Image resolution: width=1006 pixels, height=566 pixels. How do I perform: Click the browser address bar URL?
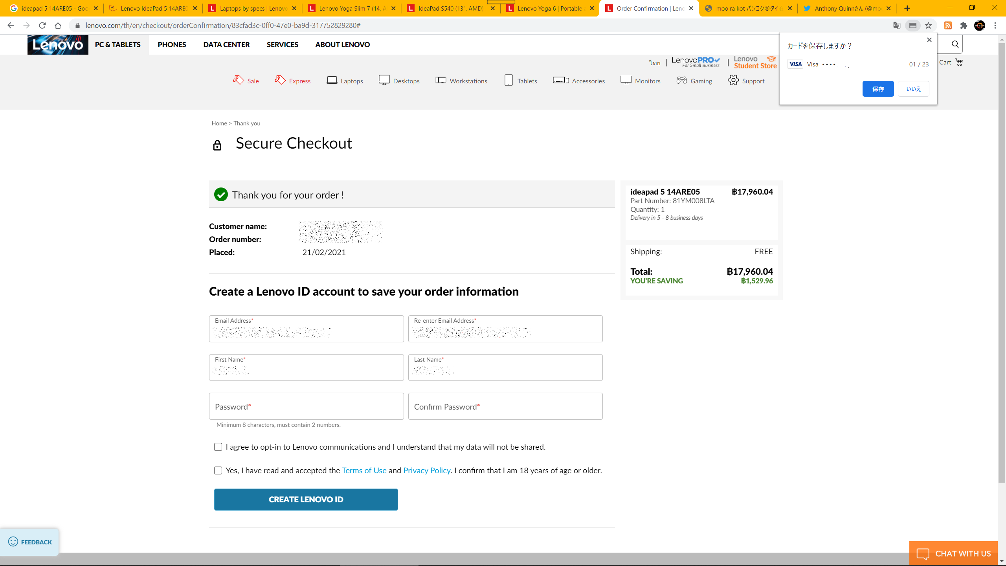pos(223,26)
